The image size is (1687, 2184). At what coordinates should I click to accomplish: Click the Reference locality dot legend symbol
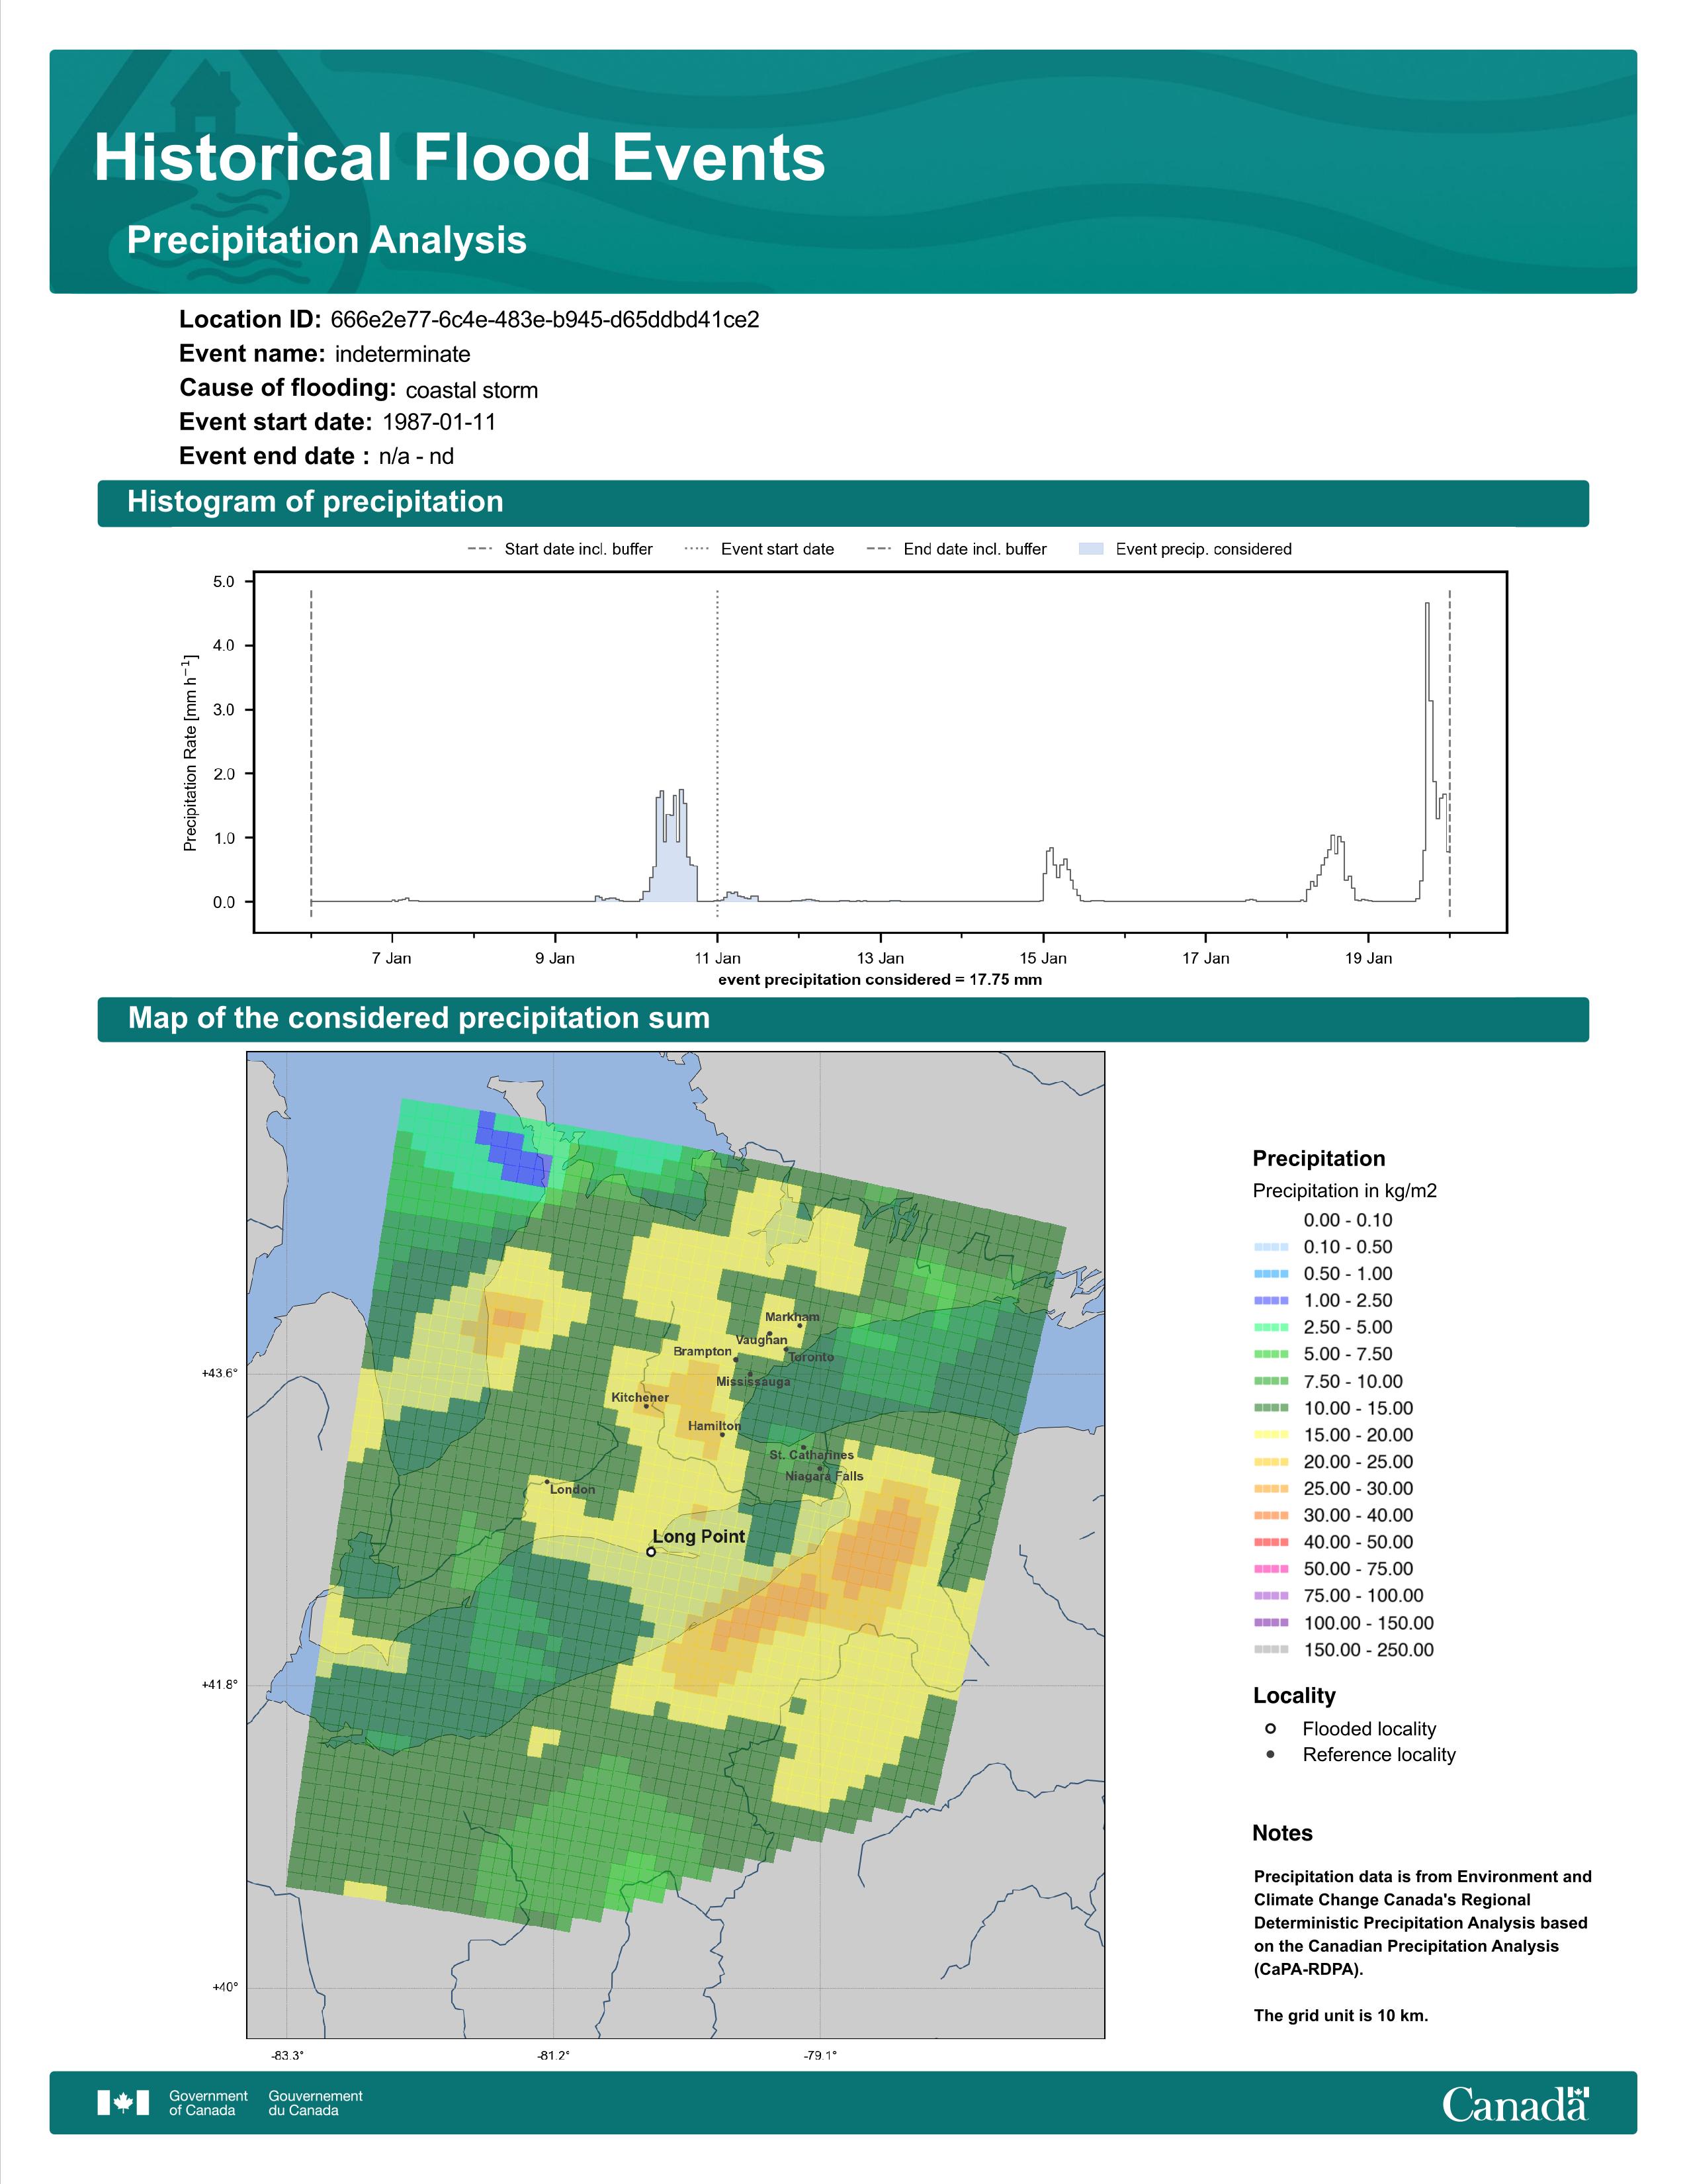(x=1270, y=1754)
